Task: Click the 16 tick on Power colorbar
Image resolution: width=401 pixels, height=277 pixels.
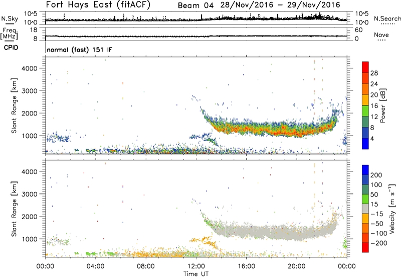Action: (374, 106)
